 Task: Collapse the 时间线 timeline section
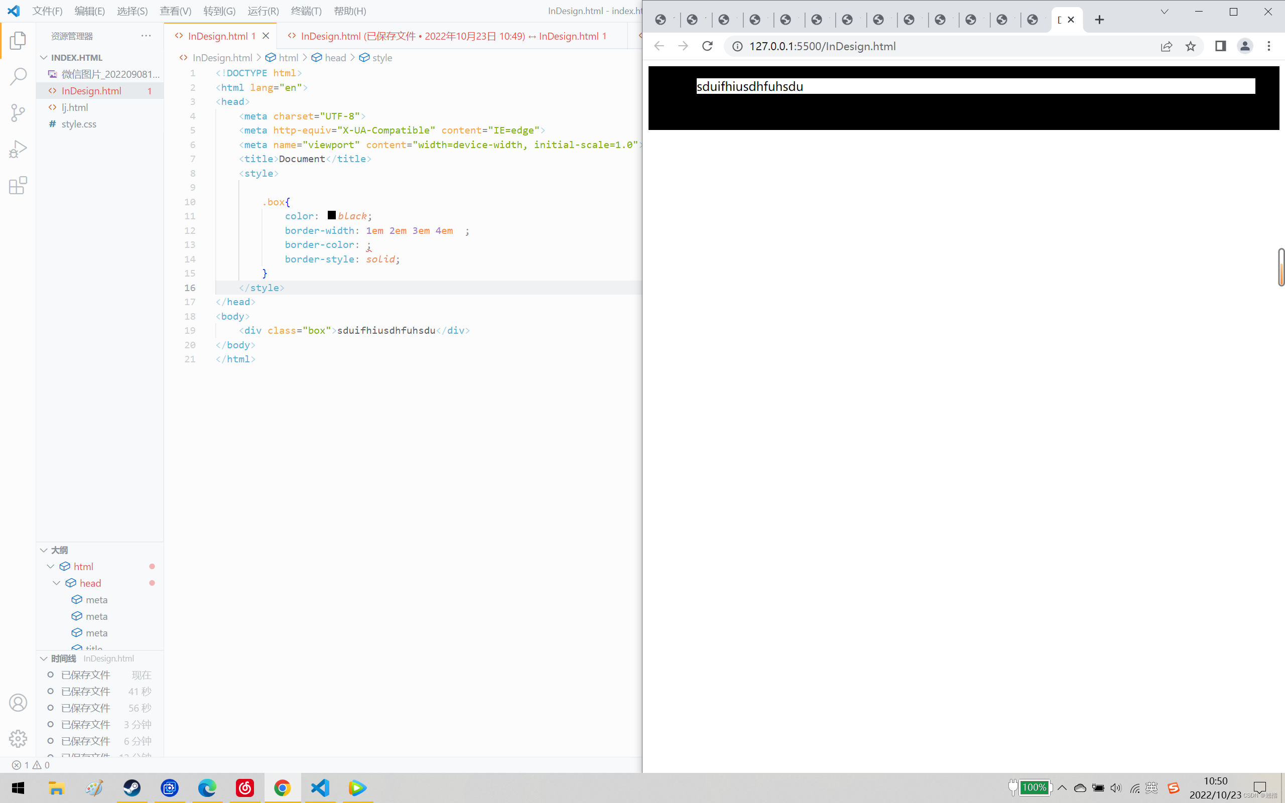click(44, 658)
